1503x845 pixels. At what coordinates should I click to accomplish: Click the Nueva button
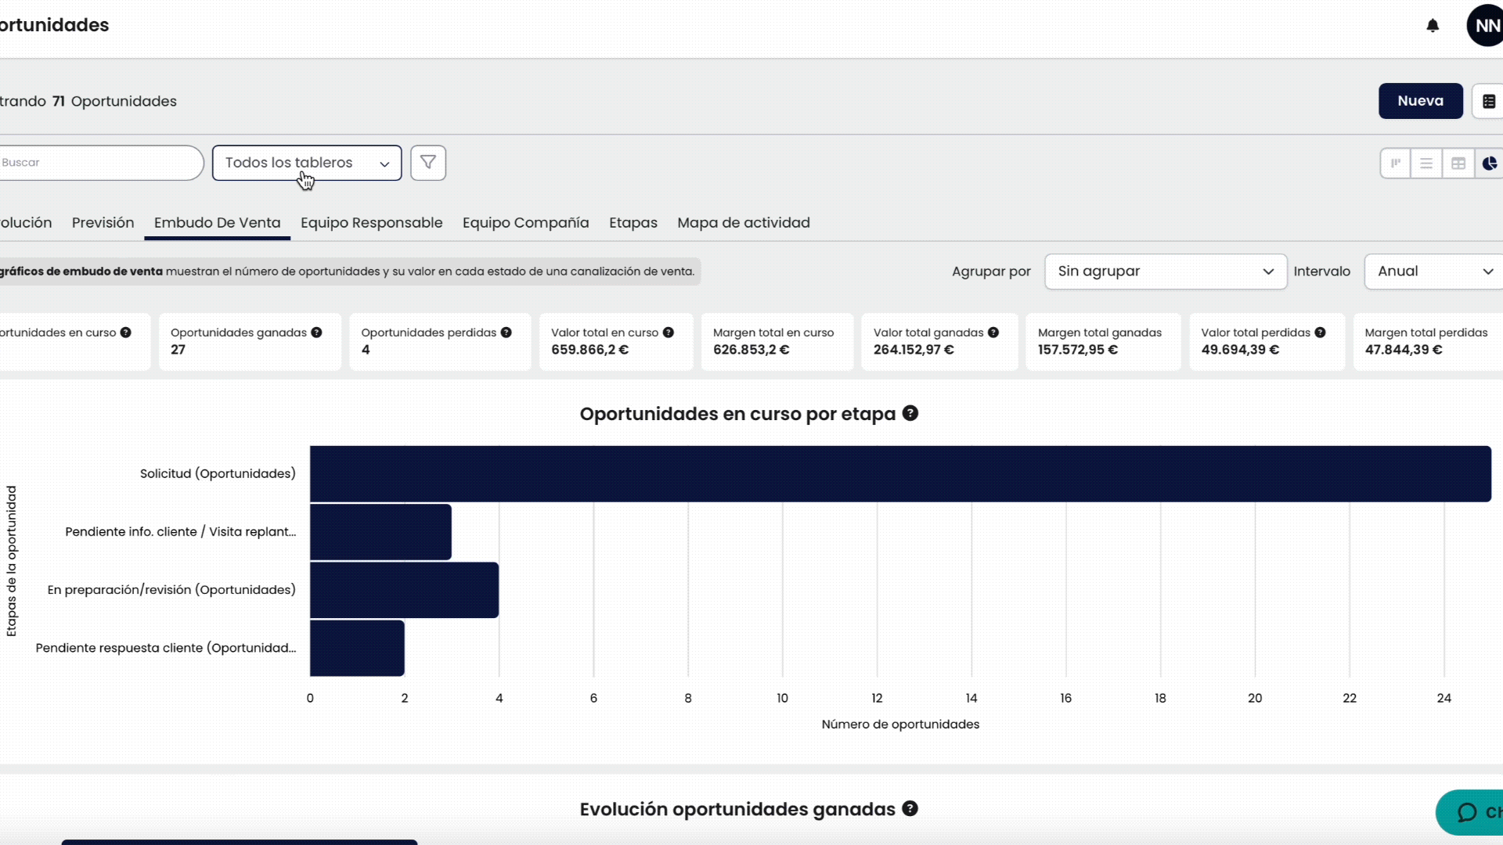pos(1420,101)
